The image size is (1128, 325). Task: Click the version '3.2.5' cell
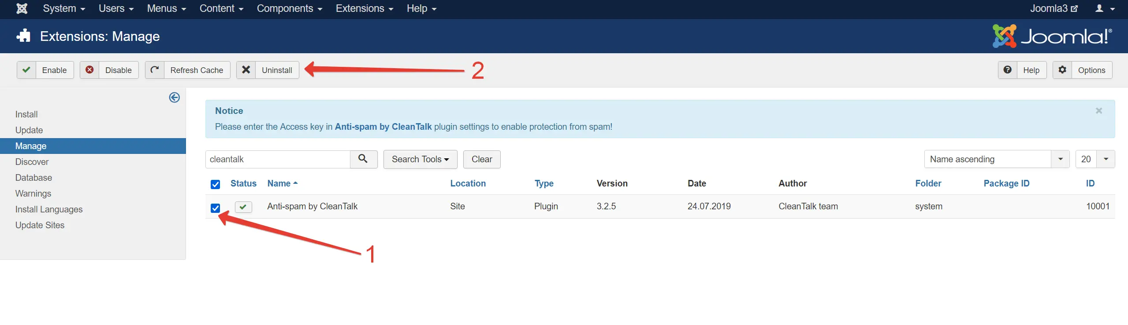(606, 206)
